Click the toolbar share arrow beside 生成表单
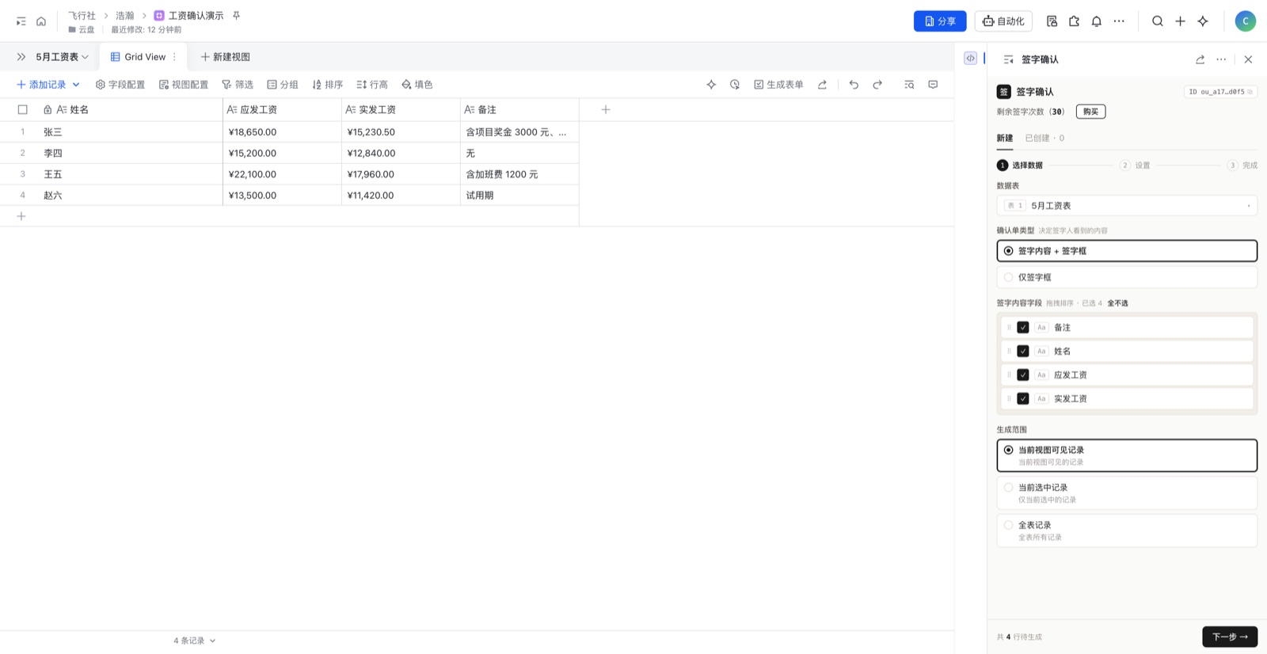This screenshot has height=654, width=1267. 822,85
